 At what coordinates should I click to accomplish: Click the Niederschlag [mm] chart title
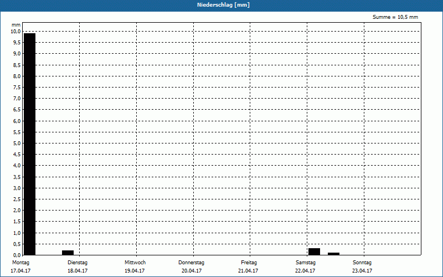223,5
